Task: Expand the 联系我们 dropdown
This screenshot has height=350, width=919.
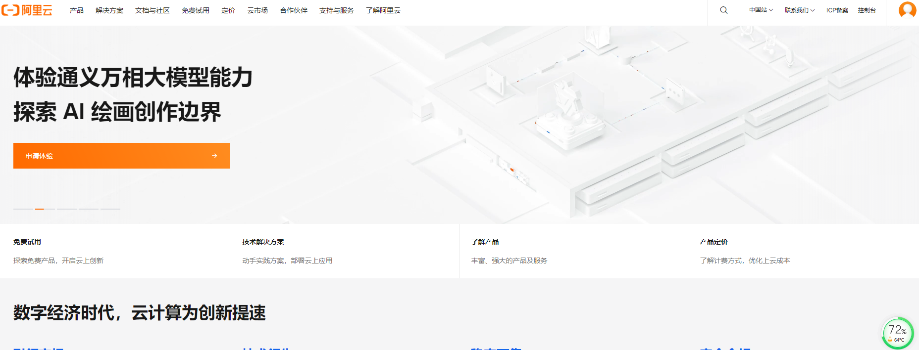Action: coord(800,10)
